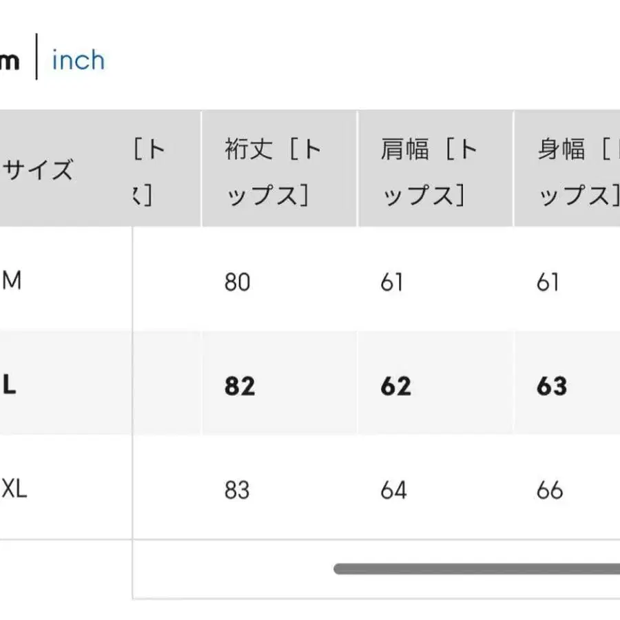Click M row shoulder width value 61
620x620 pixels.
pyautogui.click(x=391, y=282)
